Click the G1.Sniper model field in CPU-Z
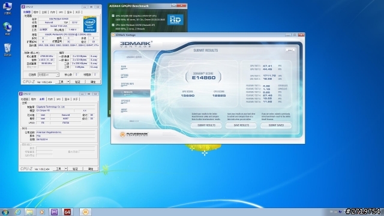 tap(55, 110)
